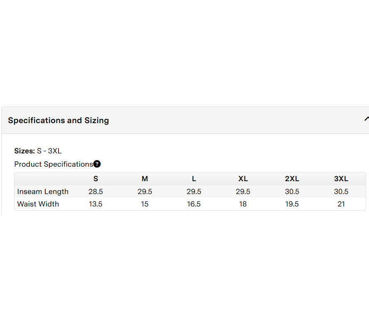This screenshot has height=318, width=369.
Task: Click the L size column header
Action: point(194,179)
